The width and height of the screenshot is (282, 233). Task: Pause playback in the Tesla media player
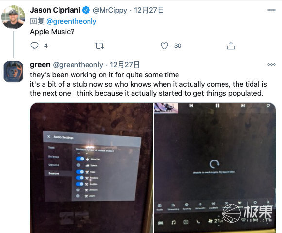tap(217, 105)
